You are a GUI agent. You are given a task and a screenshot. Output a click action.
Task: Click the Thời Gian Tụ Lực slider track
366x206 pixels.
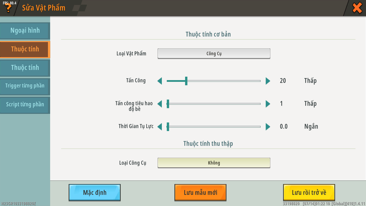214,127
